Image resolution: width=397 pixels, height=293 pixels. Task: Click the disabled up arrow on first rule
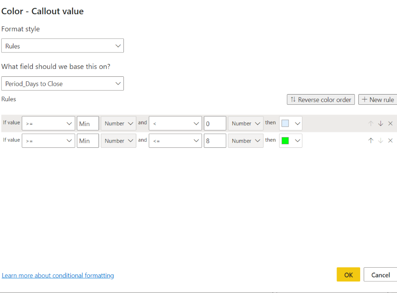(x=371, y=123)
